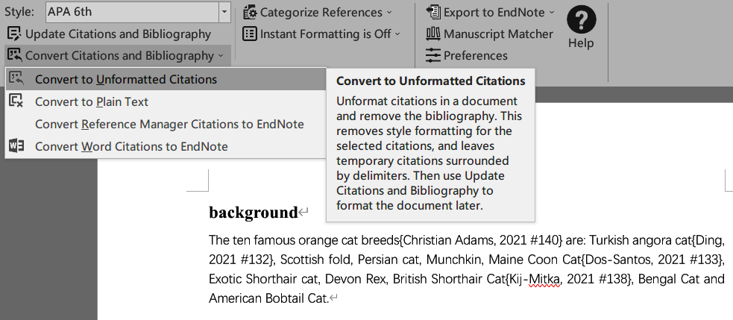Screen dimensions: 733x320
Task: Click the citation {Dos-Santos, 2021 #133}
Action: coord(653,259)
